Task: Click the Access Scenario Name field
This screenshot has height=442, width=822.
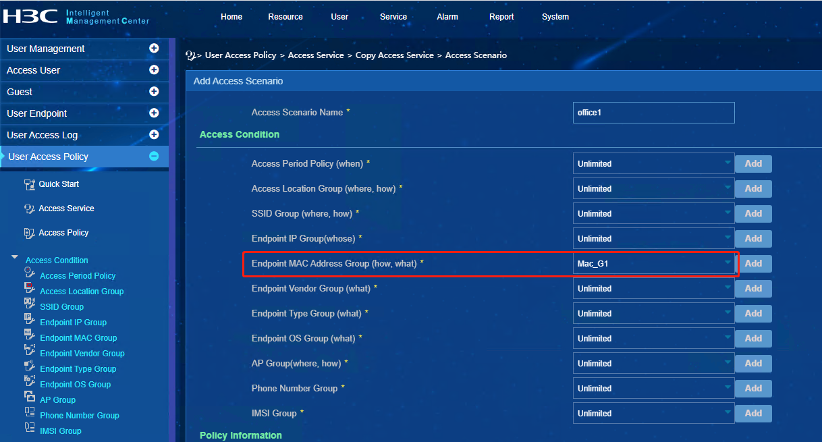Action: [653, 113]
